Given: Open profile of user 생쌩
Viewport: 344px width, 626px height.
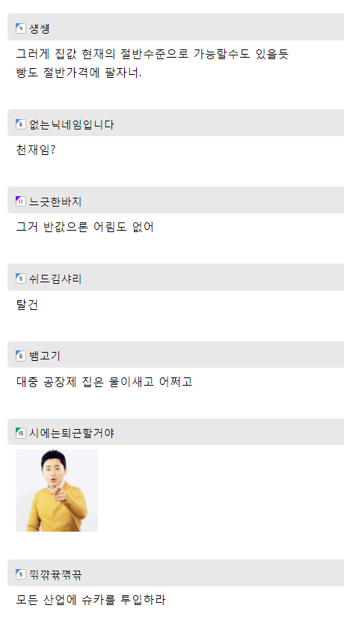Looking at the screenshot, I should pos(39,28).
